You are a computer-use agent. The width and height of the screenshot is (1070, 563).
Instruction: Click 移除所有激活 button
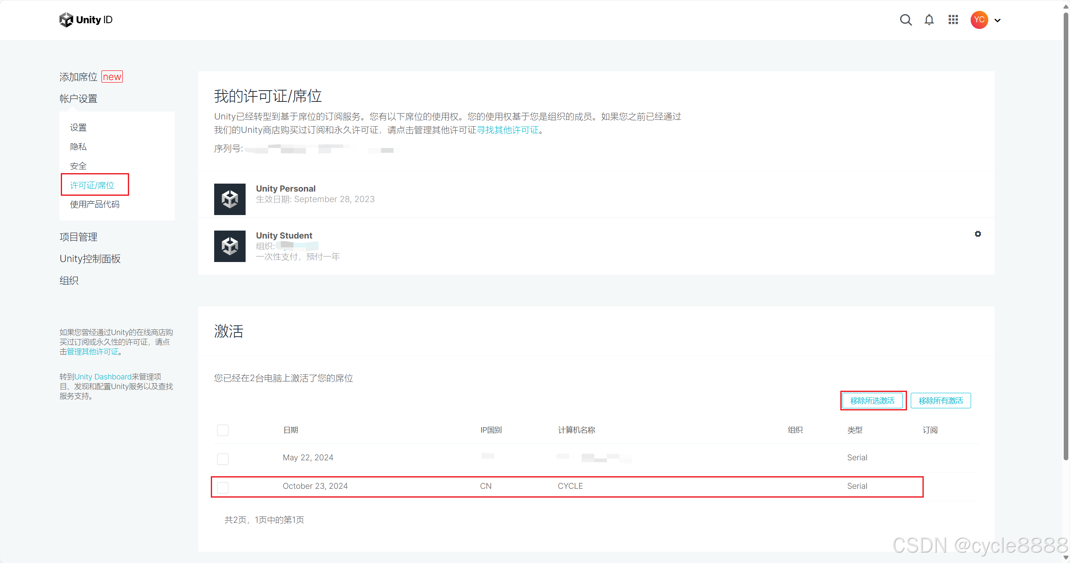940,400
